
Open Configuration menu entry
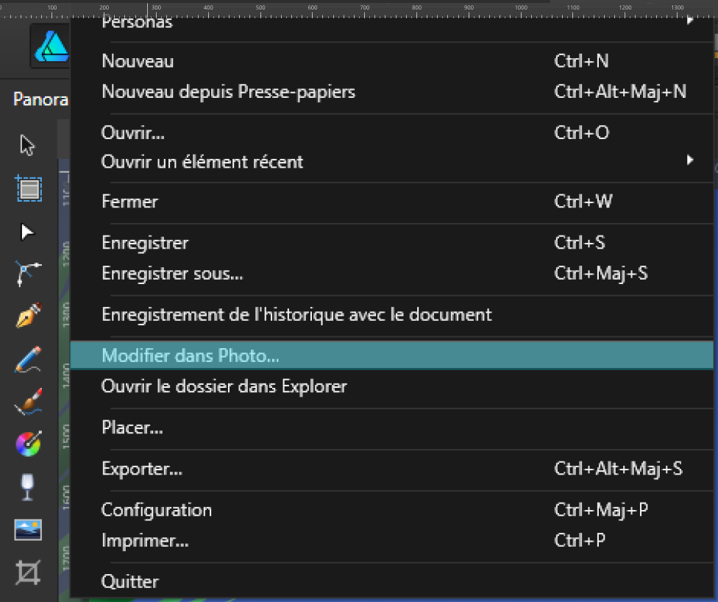pos(392,510)
